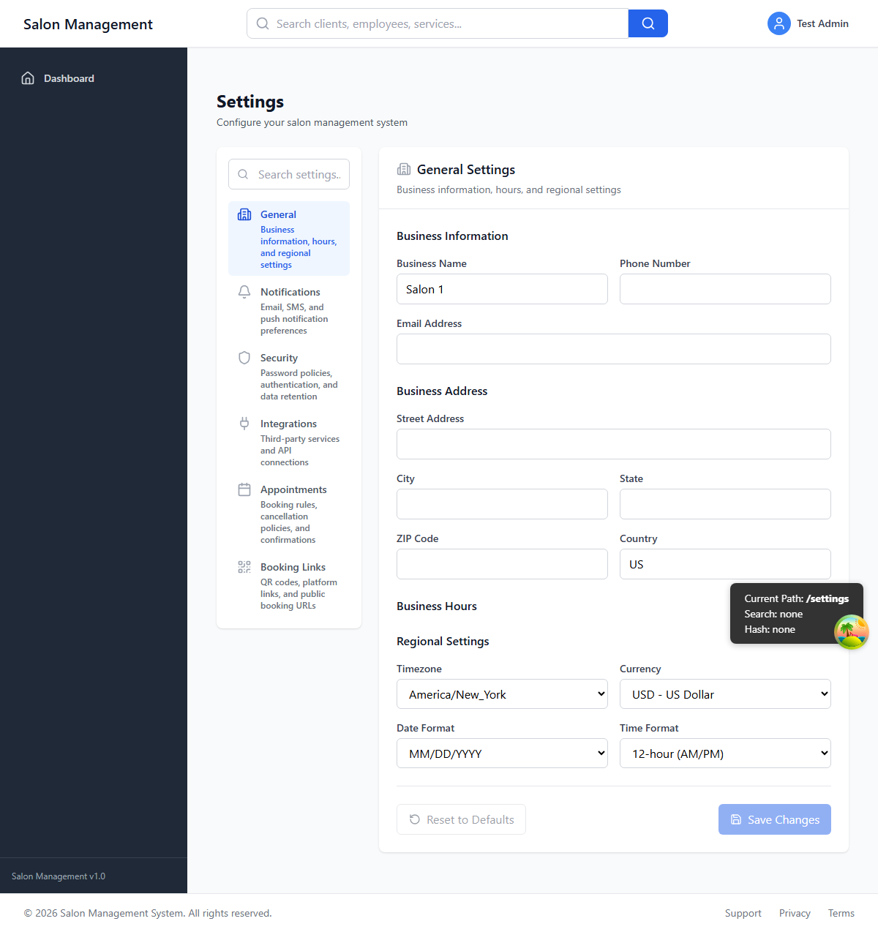The height and width of the screenshot is (932, 878).
Task: Open the Date Format dropdown
Action: [502, 753]
